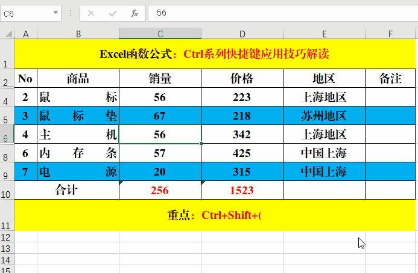Select column D header
The width and height of the screenshot is (418, 273).
point(242,34)
